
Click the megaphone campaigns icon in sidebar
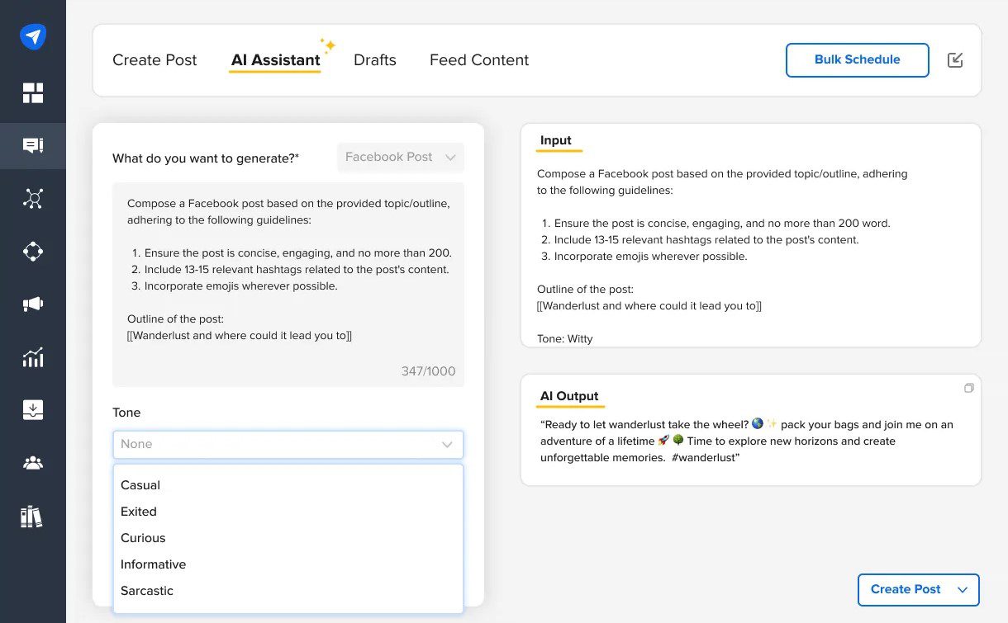pyautogui.click(x=33, y=304)
